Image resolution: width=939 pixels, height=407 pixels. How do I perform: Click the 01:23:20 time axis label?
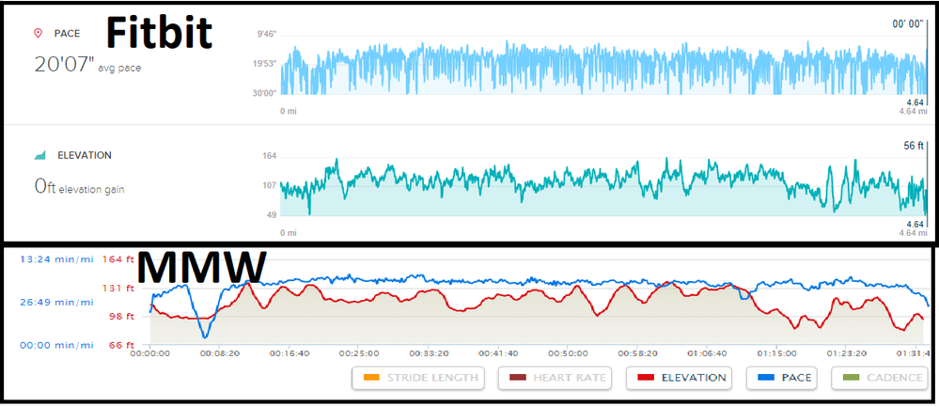pyautogui.click(x=846, y=353)
